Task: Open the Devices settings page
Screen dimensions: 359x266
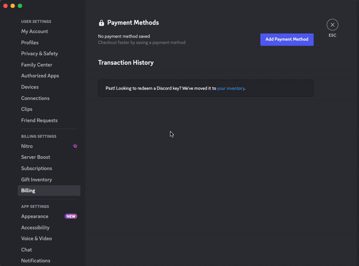Action: [30, 87]
